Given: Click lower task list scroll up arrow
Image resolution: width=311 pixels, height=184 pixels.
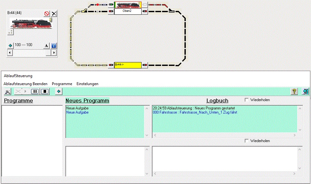Looking at the screenshot, I should click(x=147, y=149).
